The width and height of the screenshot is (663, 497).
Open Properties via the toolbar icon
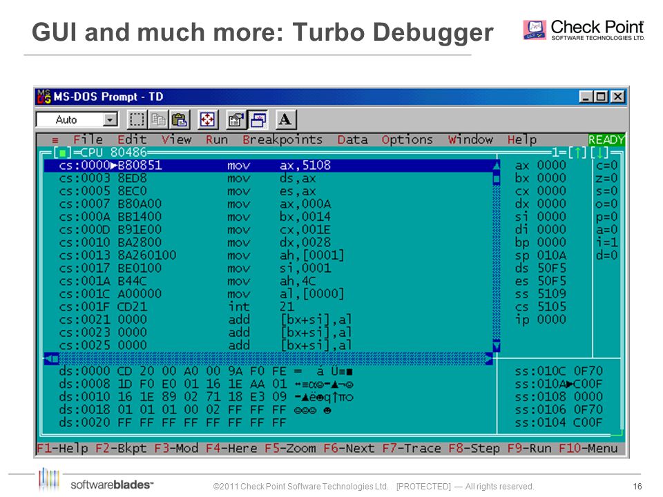(236, 119)
